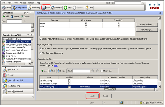Open the Window menu
Viewport: 165px width, 107px height.
[x=31, y=3]
